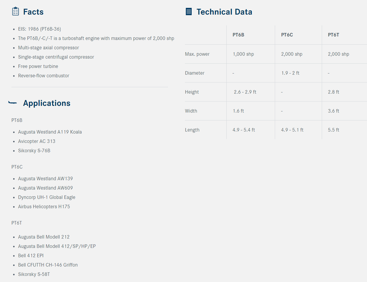Screen dimensions: 367x282
Task: Click Bell 412 EPI entry
Action: [31, 255]
